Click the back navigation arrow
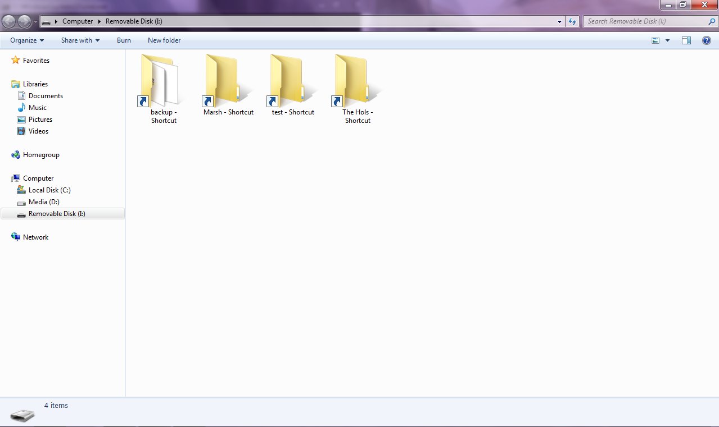 click(9, 21)
